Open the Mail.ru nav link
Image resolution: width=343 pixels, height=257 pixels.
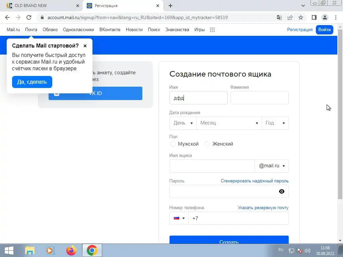click(x=13, y=29)
